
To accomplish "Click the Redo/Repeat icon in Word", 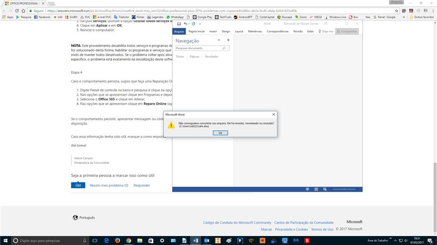I will pos(193,24).
